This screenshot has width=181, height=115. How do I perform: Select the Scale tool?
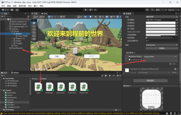34,33
